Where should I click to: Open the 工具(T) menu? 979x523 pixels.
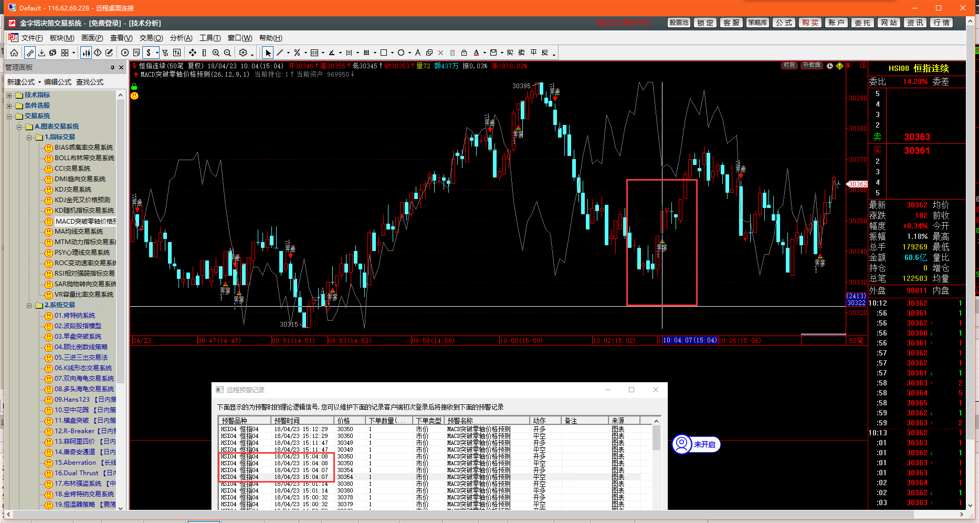click(x=210, y=38)
